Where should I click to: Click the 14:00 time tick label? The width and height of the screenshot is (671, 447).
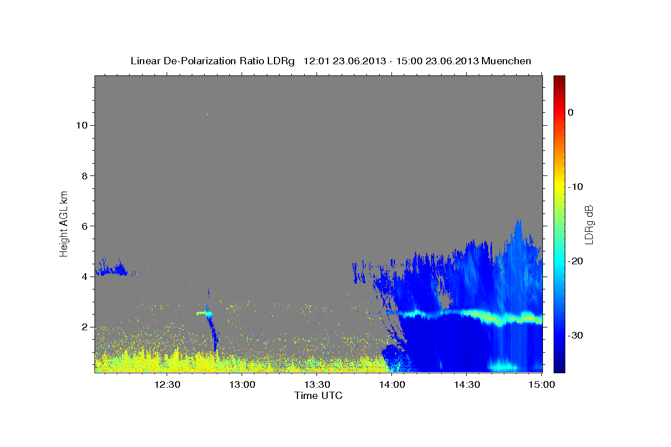click(392, 385)
